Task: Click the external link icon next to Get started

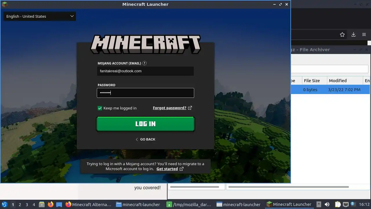Action: click(x=181, y=169)
